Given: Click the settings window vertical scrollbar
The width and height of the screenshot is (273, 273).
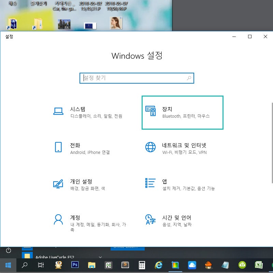Looking at the screenshot, I should [272, 143].
